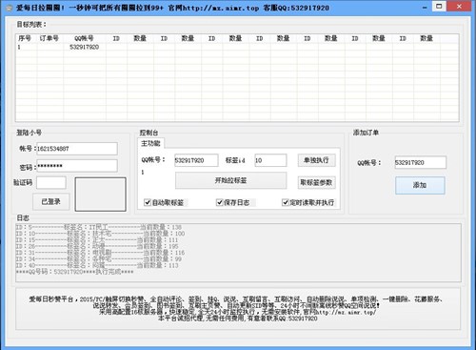Click log line with ID 40
476x350 pixels.
point(97,265)
